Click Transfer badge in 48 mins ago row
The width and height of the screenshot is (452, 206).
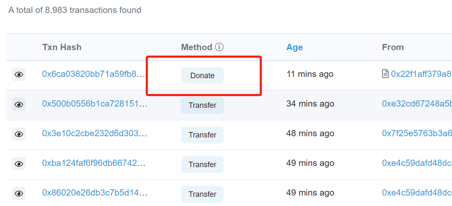(202, 135)
